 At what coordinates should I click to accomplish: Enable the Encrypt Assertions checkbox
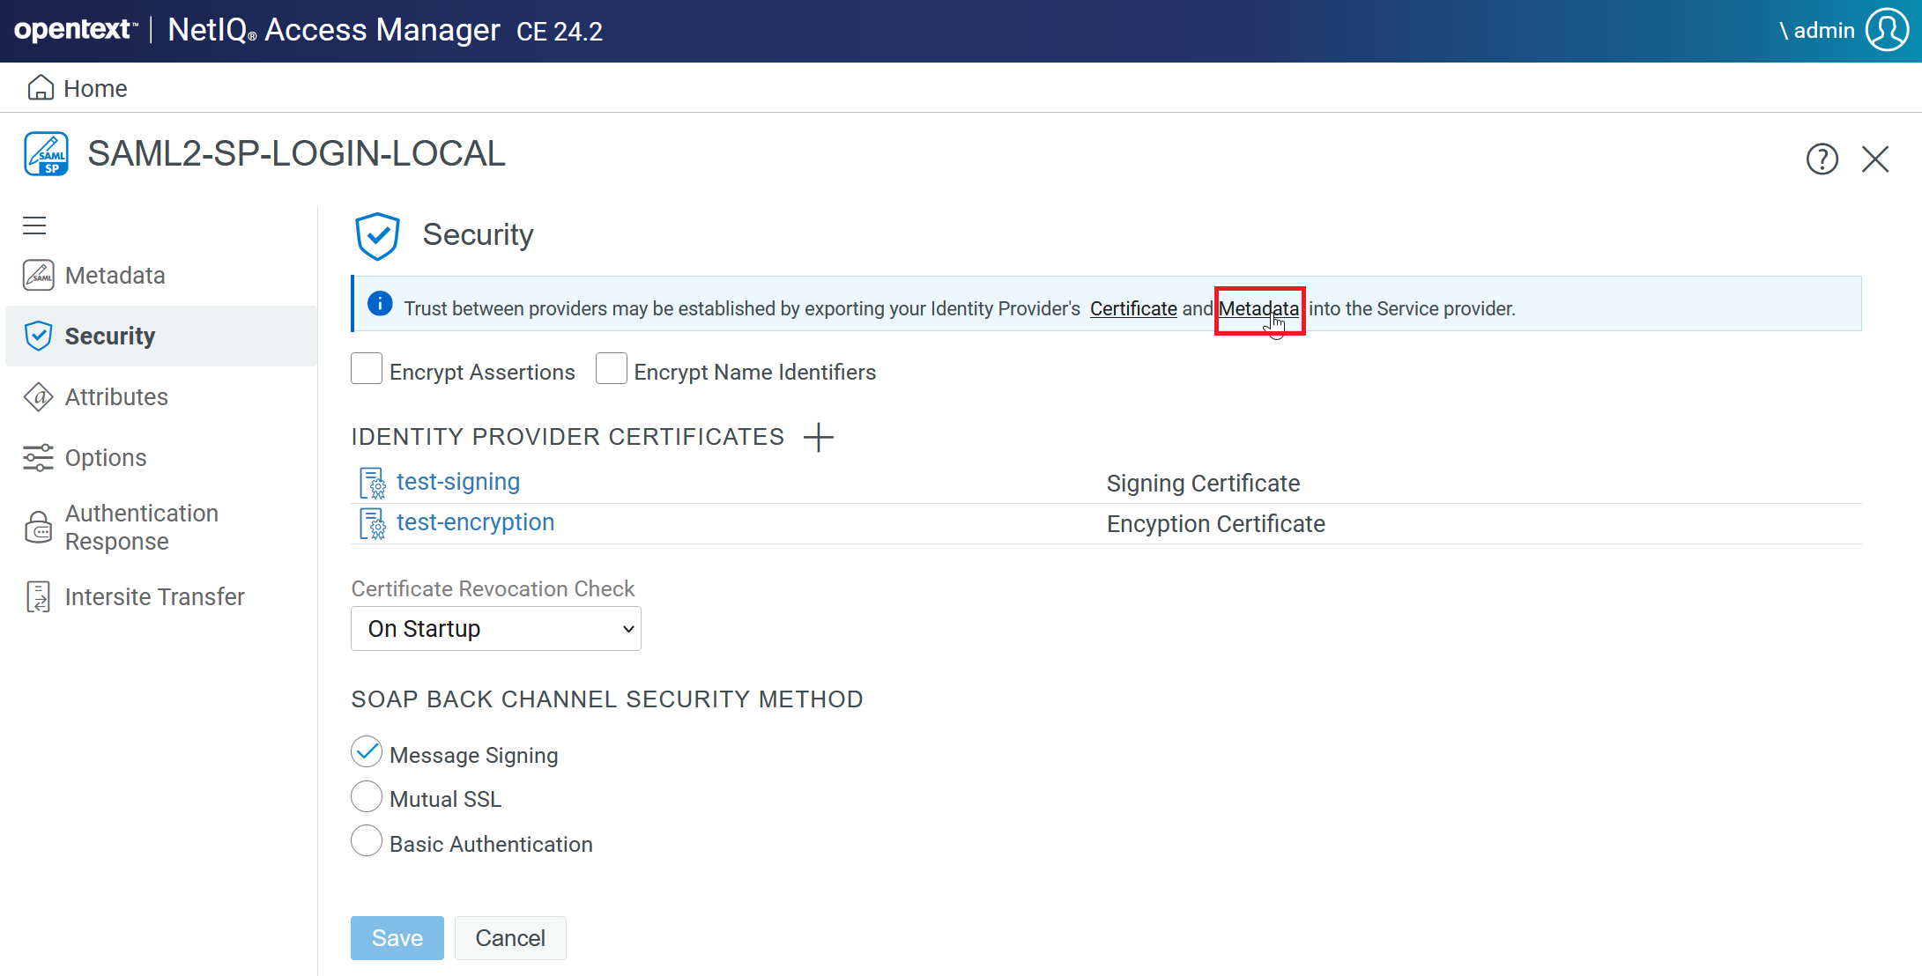pos(367,368)
